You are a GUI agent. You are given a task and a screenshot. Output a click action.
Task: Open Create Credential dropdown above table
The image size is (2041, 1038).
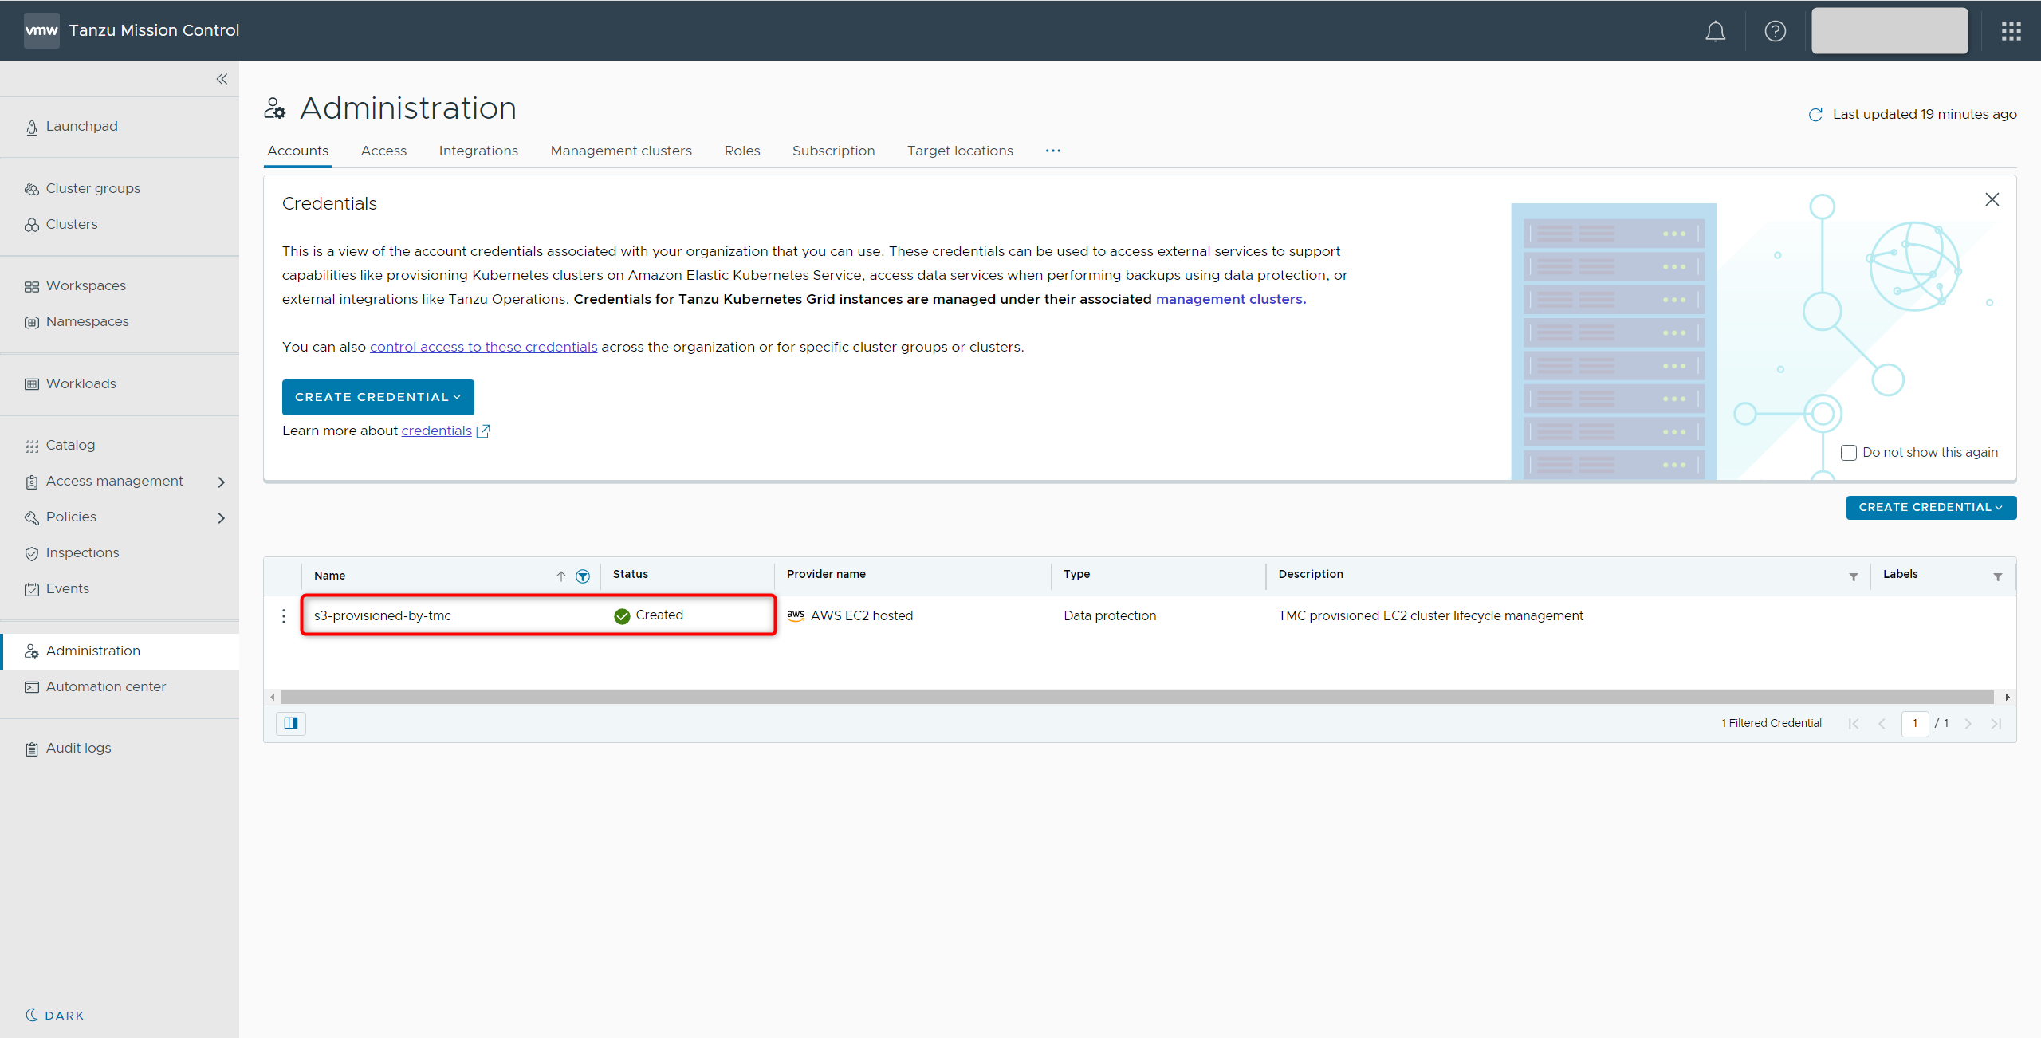pyautogui.click(x=1930, y=508)
